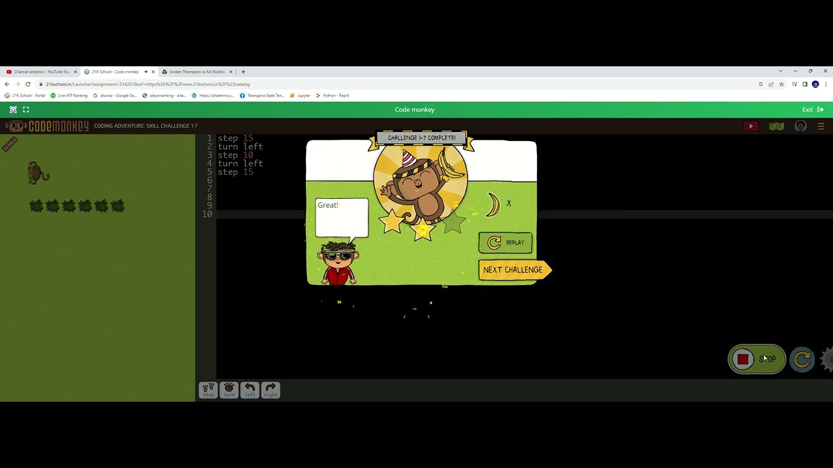
Task: Click code line 3 'step 10'
Action: [x=236, y=155]
